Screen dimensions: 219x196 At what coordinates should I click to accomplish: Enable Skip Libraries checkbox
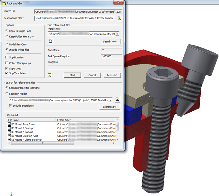tap(7, 57)
